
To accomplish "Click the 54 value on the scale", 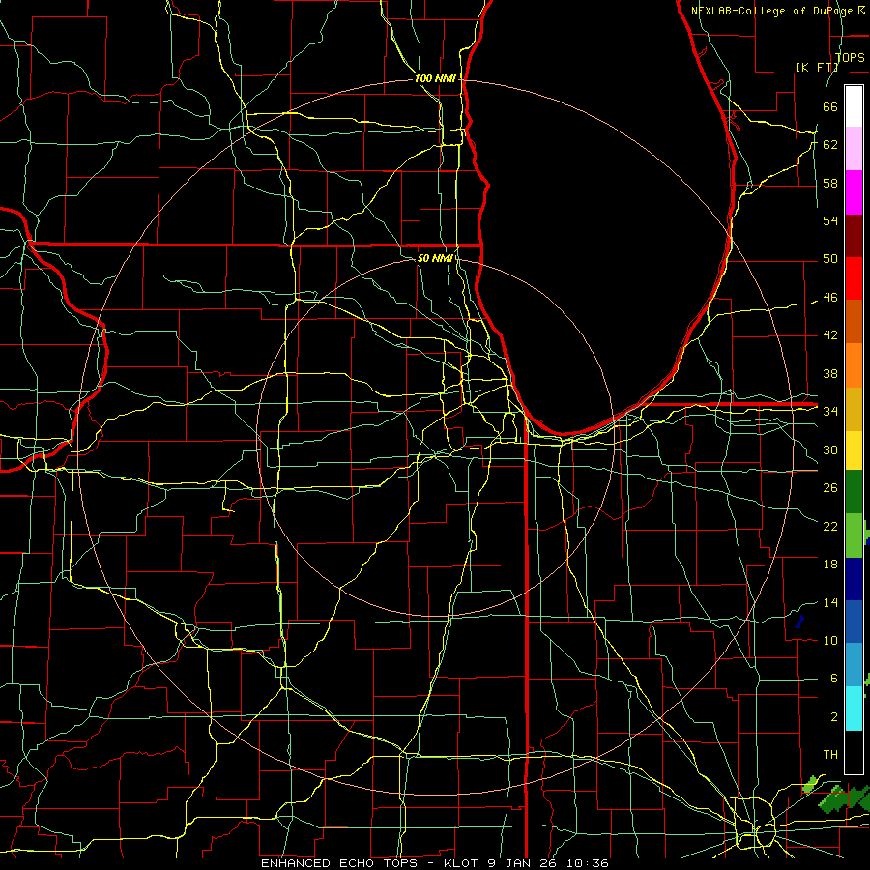I will pyautogui.click(x=830, y=220).
